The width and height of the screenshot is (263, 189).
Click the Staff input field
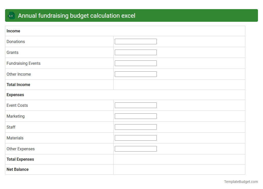point(136,127)
